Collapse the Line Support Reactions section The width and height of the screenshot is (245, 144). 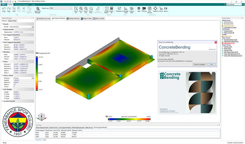2,35
